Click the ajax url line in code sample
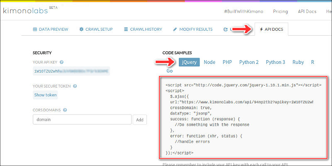 [242, 102]
